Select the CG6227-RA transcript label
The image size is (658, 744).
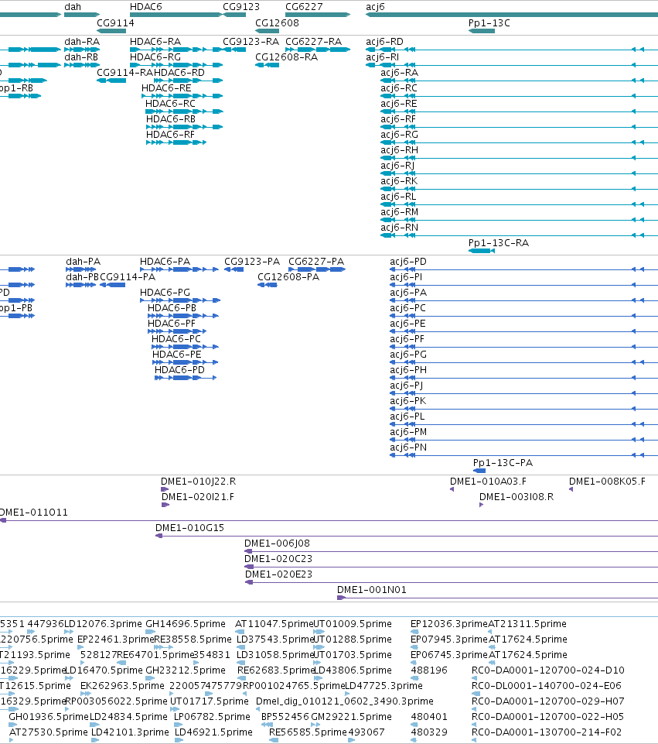(314, 41)
